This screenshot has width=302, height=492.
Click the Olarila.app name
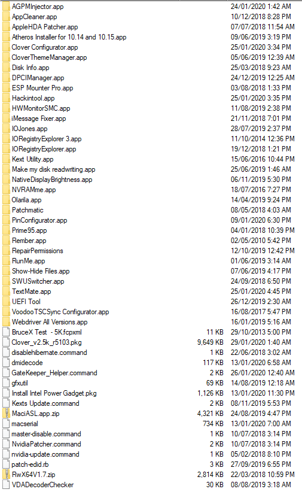pos(26,200)
